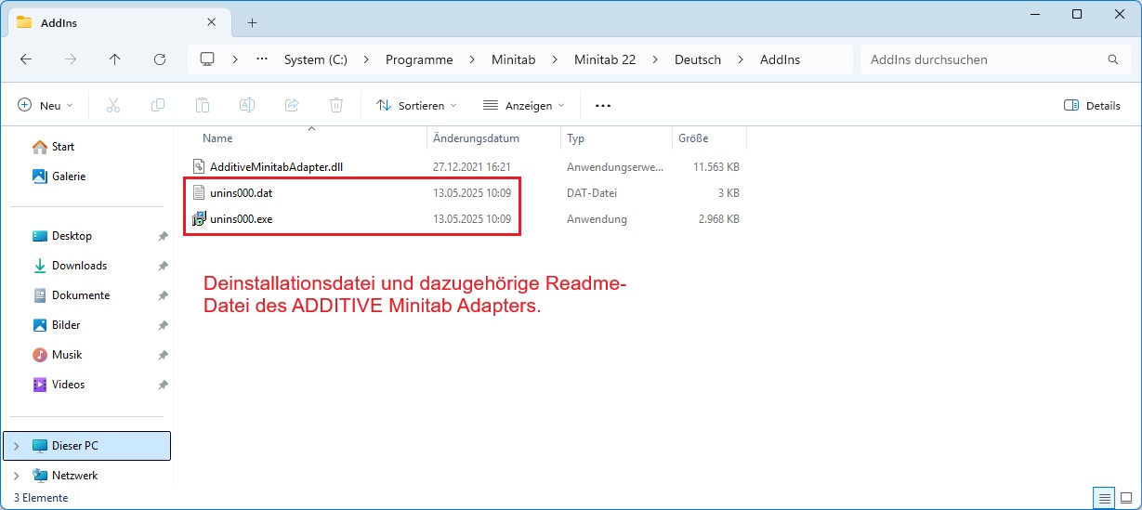Click the Paste clipboard icon

[203, 105]
